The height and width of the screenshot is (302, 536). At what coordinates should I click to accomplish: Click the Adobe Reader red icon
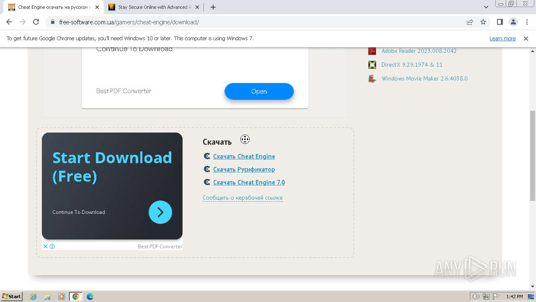[x=372, y=51]
